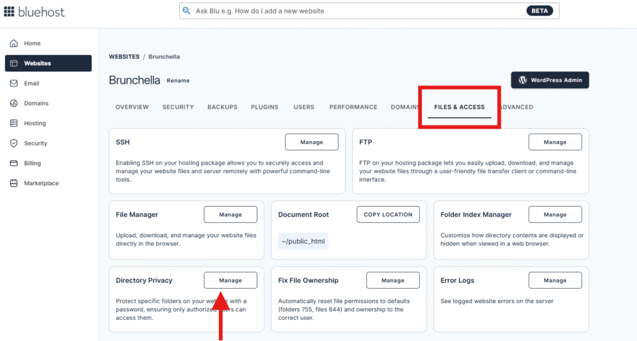Image resolution: width=637 pixels, height=341 pixels.
Task: Click the Document Root heading
Action: pos(304,214)
